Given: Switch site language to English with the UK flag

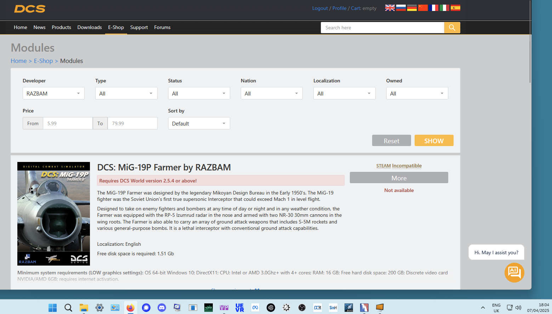Looking at the screenshot, I should point(390,8).
